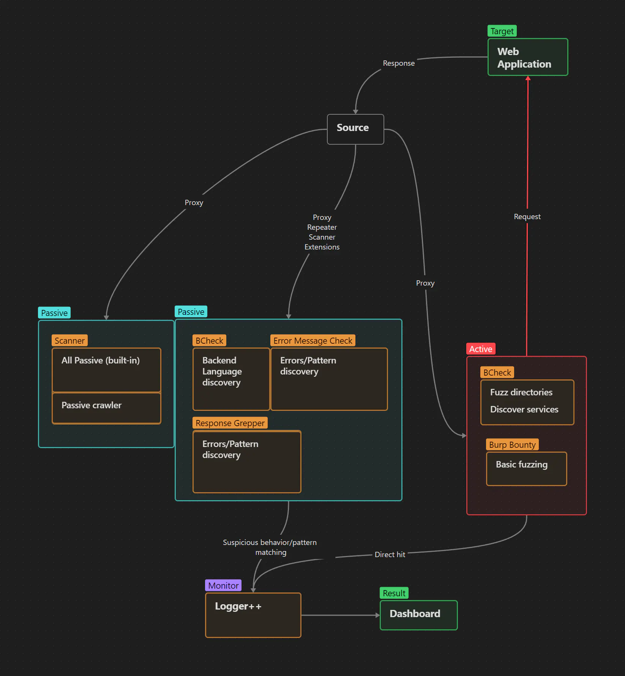The width and height of the screenshot is (625, 676).
Task: Click Discover services text
Action: [524, 409]
